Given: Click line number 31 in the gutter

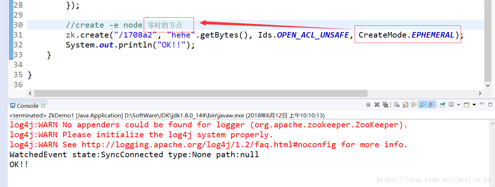Looking at the screenshot, I should pyautogui.click(x=18, y=35).
